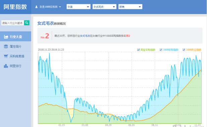
Task: Open the 属性细分 sidebar item
Action: point(15,46)
